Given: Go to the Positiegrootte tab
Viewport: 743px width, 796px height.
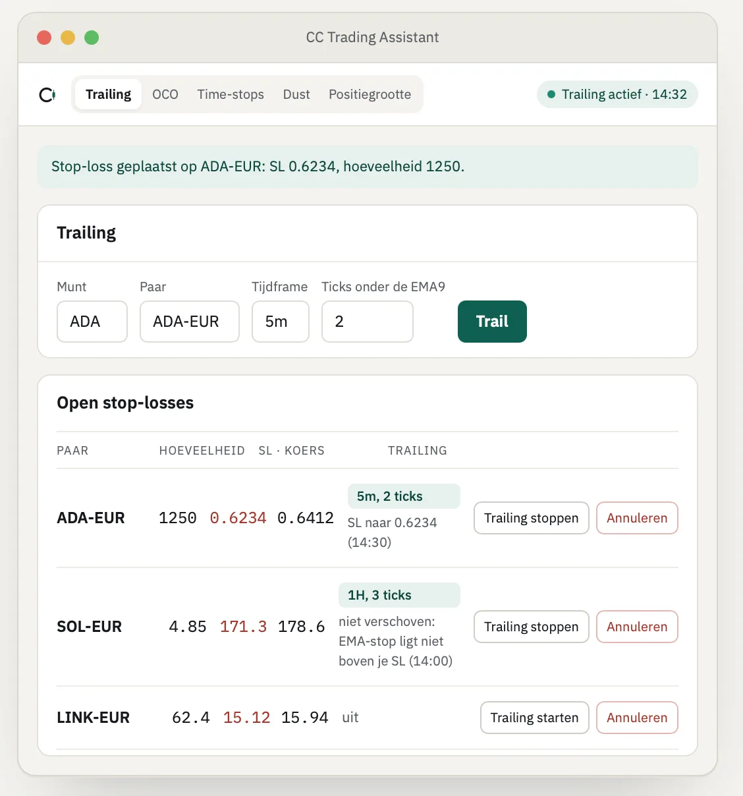Looking at the screenshot, I should [370, 94].
